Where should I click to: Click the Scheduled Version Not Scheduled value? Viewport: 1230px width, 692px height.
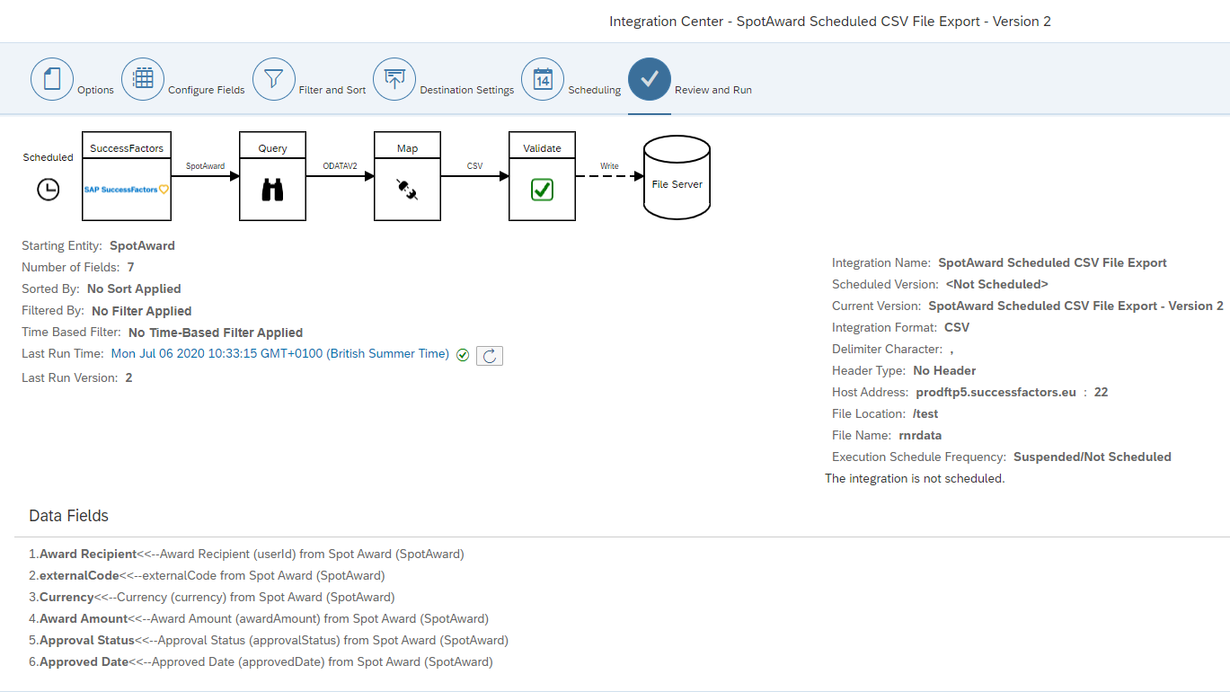(x=997, y=284)
